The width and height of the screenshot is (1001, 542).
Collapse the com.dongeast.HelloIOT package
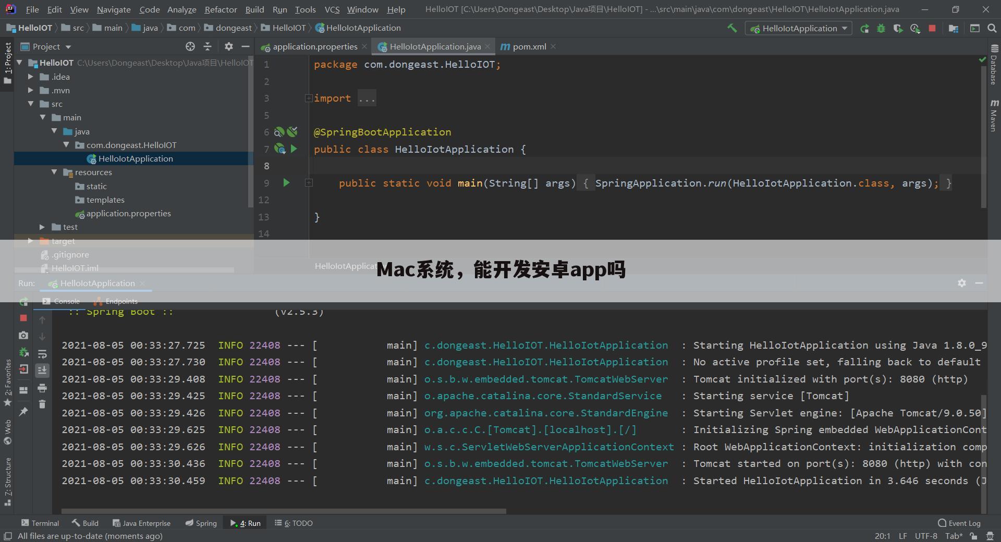pyautogui.click(x=66, y=145)
